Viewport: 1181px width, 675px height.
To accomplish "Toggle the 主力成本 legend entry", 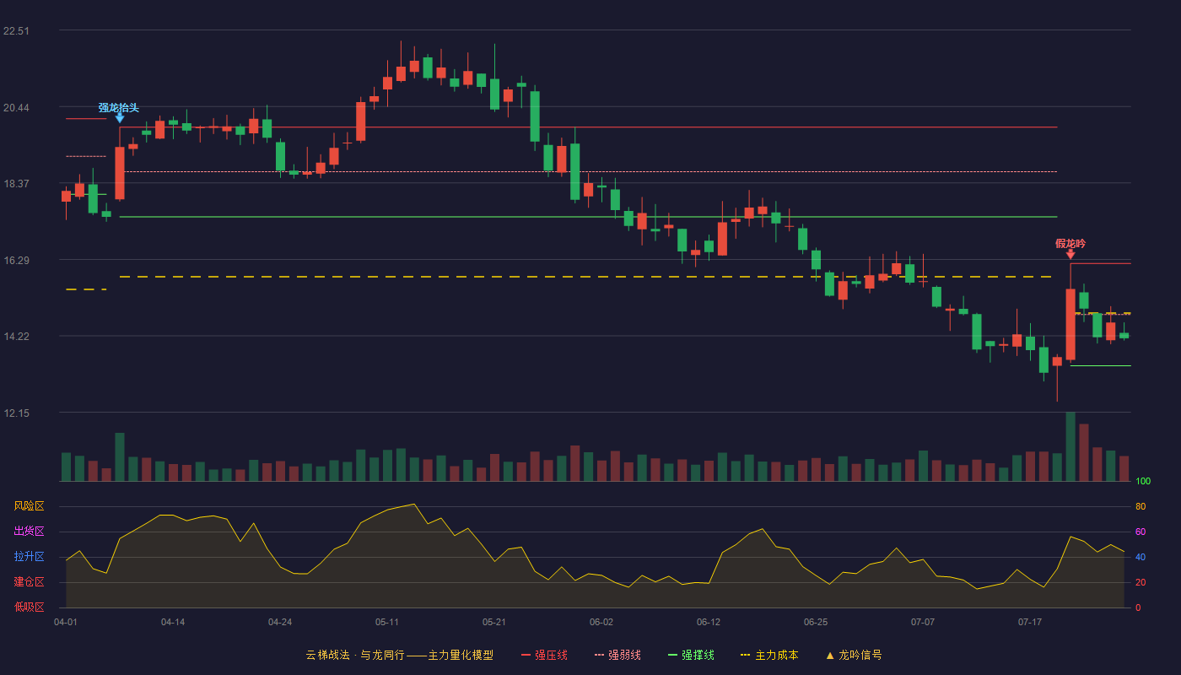I will pos(769,655).
